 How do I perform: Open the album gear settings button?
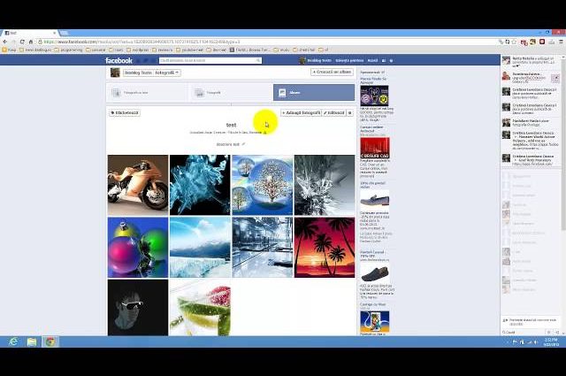click(x=350, y=113)
